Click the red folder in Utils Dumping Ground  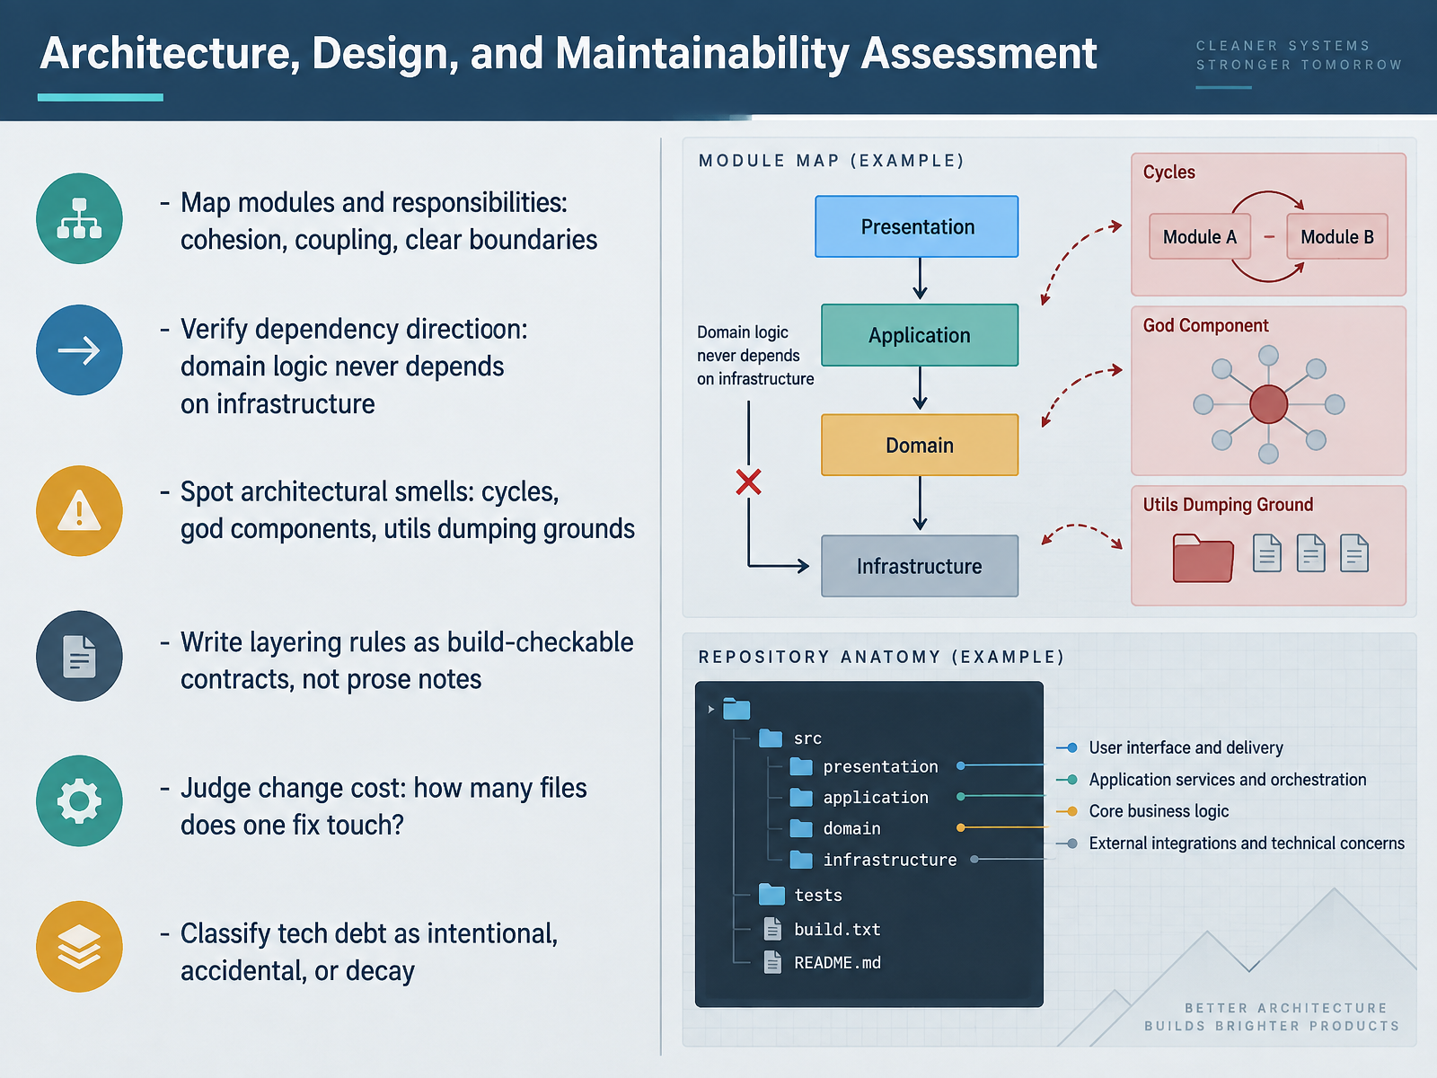coord(1203,558)
